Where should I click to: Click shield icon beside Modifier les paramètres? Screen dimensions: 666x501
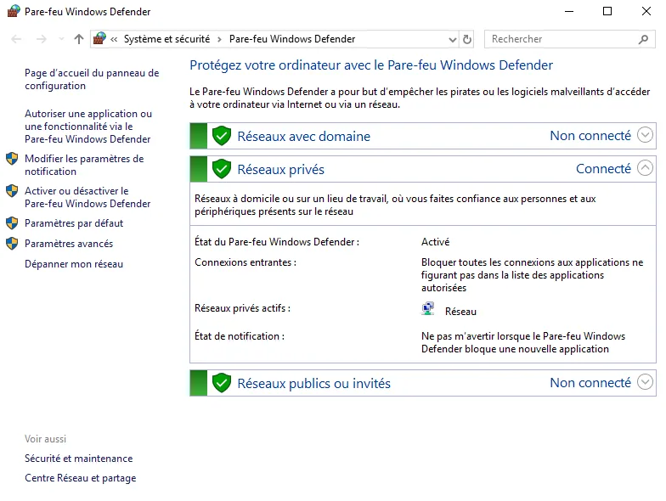coord(12,159)
